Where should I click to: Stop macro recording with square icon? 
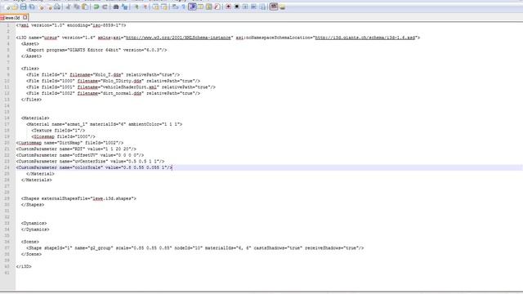point(237,7)
